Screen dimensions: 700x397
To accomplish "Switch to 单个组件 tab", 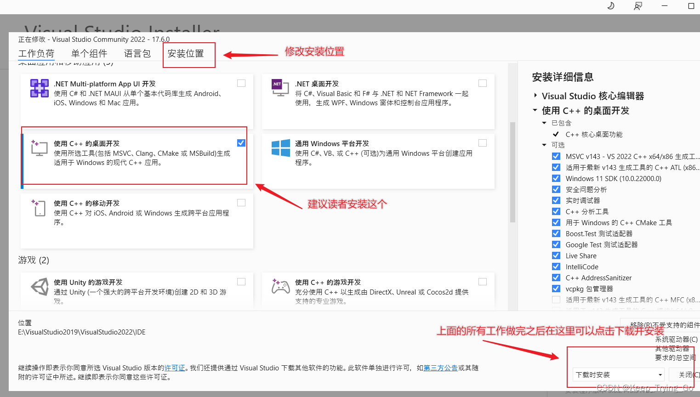I will point(89,53).
